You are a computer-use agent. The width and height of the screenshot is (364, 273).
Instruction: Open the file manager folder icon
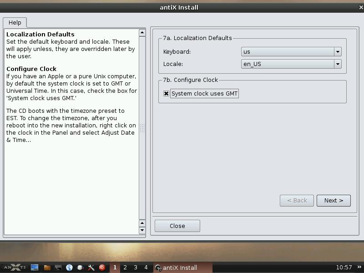[x=47, y=268]
